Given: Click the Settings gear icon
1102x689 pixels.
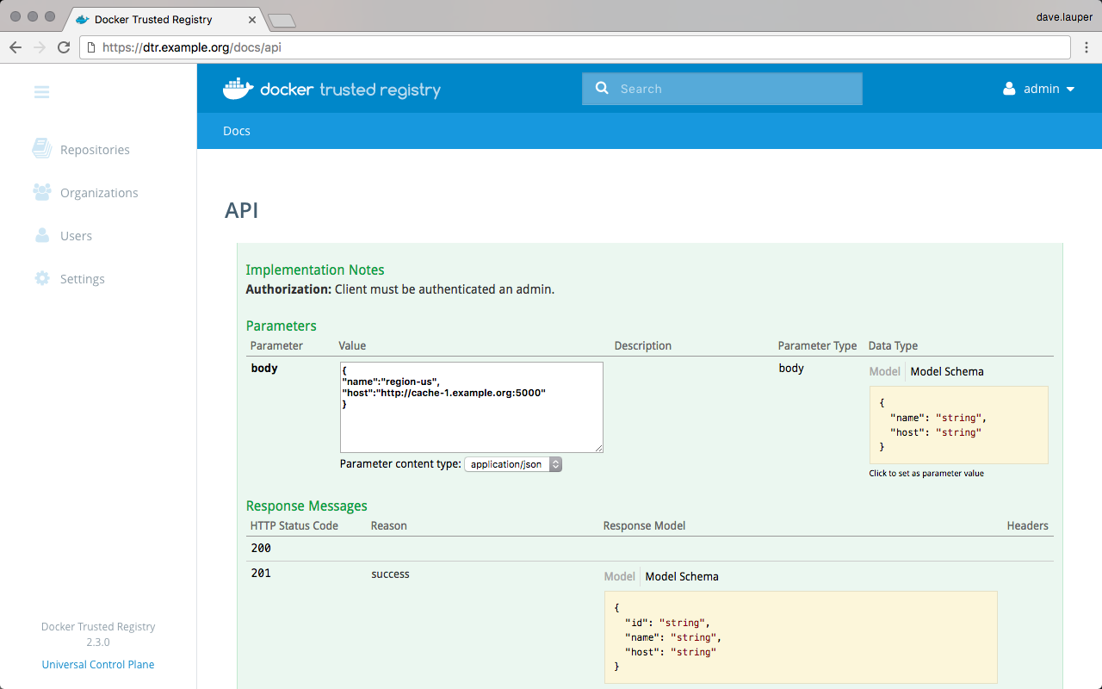Looking at the screenshot, I should click(41, 278).
